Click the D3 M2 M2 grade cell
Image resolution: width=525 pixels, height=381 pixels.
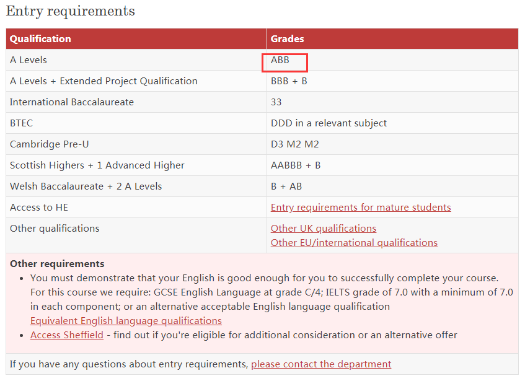click(x=294, y=144)
